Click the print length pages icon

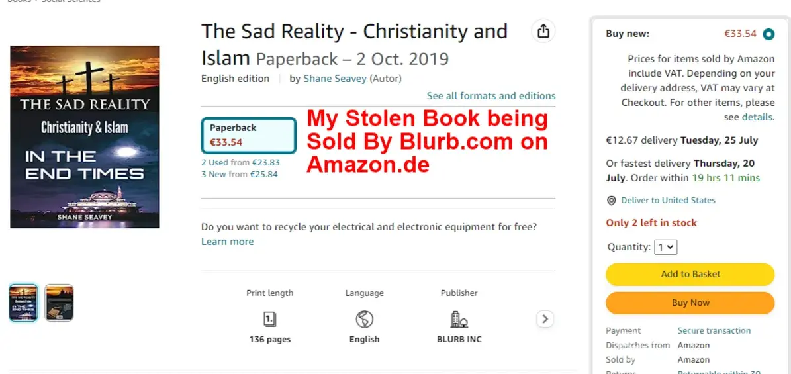pyautogui.click(x=269, y=320)
